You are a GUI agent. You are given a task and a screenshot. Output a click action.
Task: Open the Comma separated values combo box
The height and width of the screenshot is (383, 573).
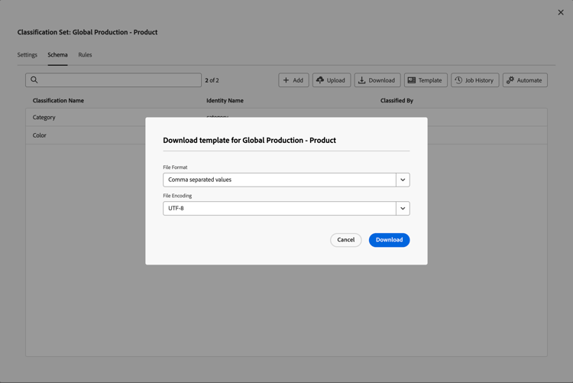(x=280, y=180)
